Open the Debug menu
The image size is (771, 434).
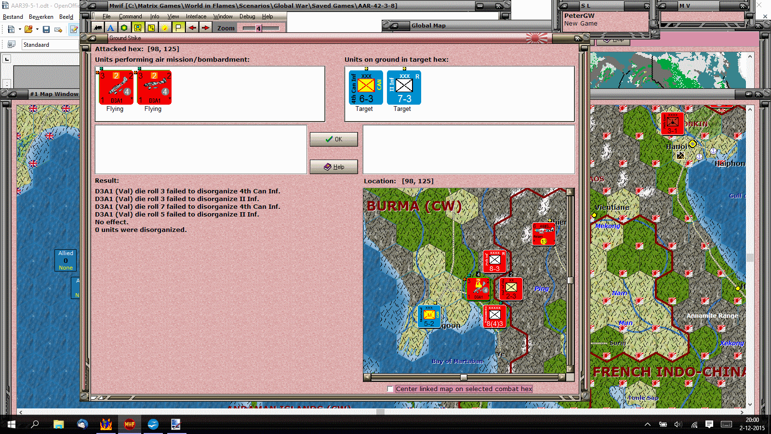click(247, 16)
